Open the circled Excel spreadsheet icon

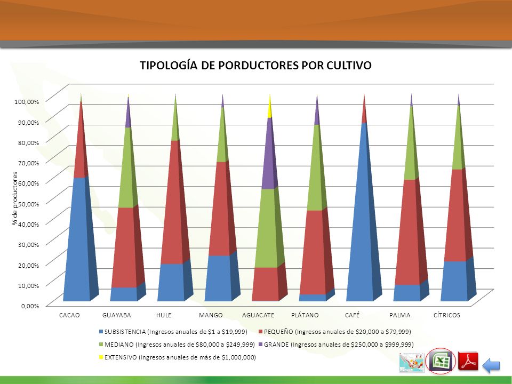tap(441, 361)
